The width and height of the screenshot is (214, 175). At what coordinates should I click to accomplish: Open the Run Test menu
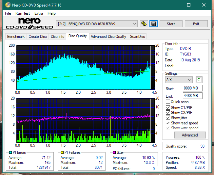pos(23,13)
